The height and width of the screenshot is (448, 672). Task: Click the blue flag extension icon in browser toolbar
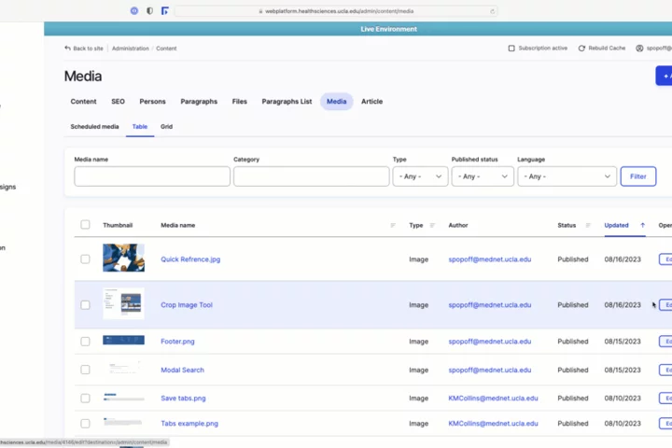(x=165, y=10)
